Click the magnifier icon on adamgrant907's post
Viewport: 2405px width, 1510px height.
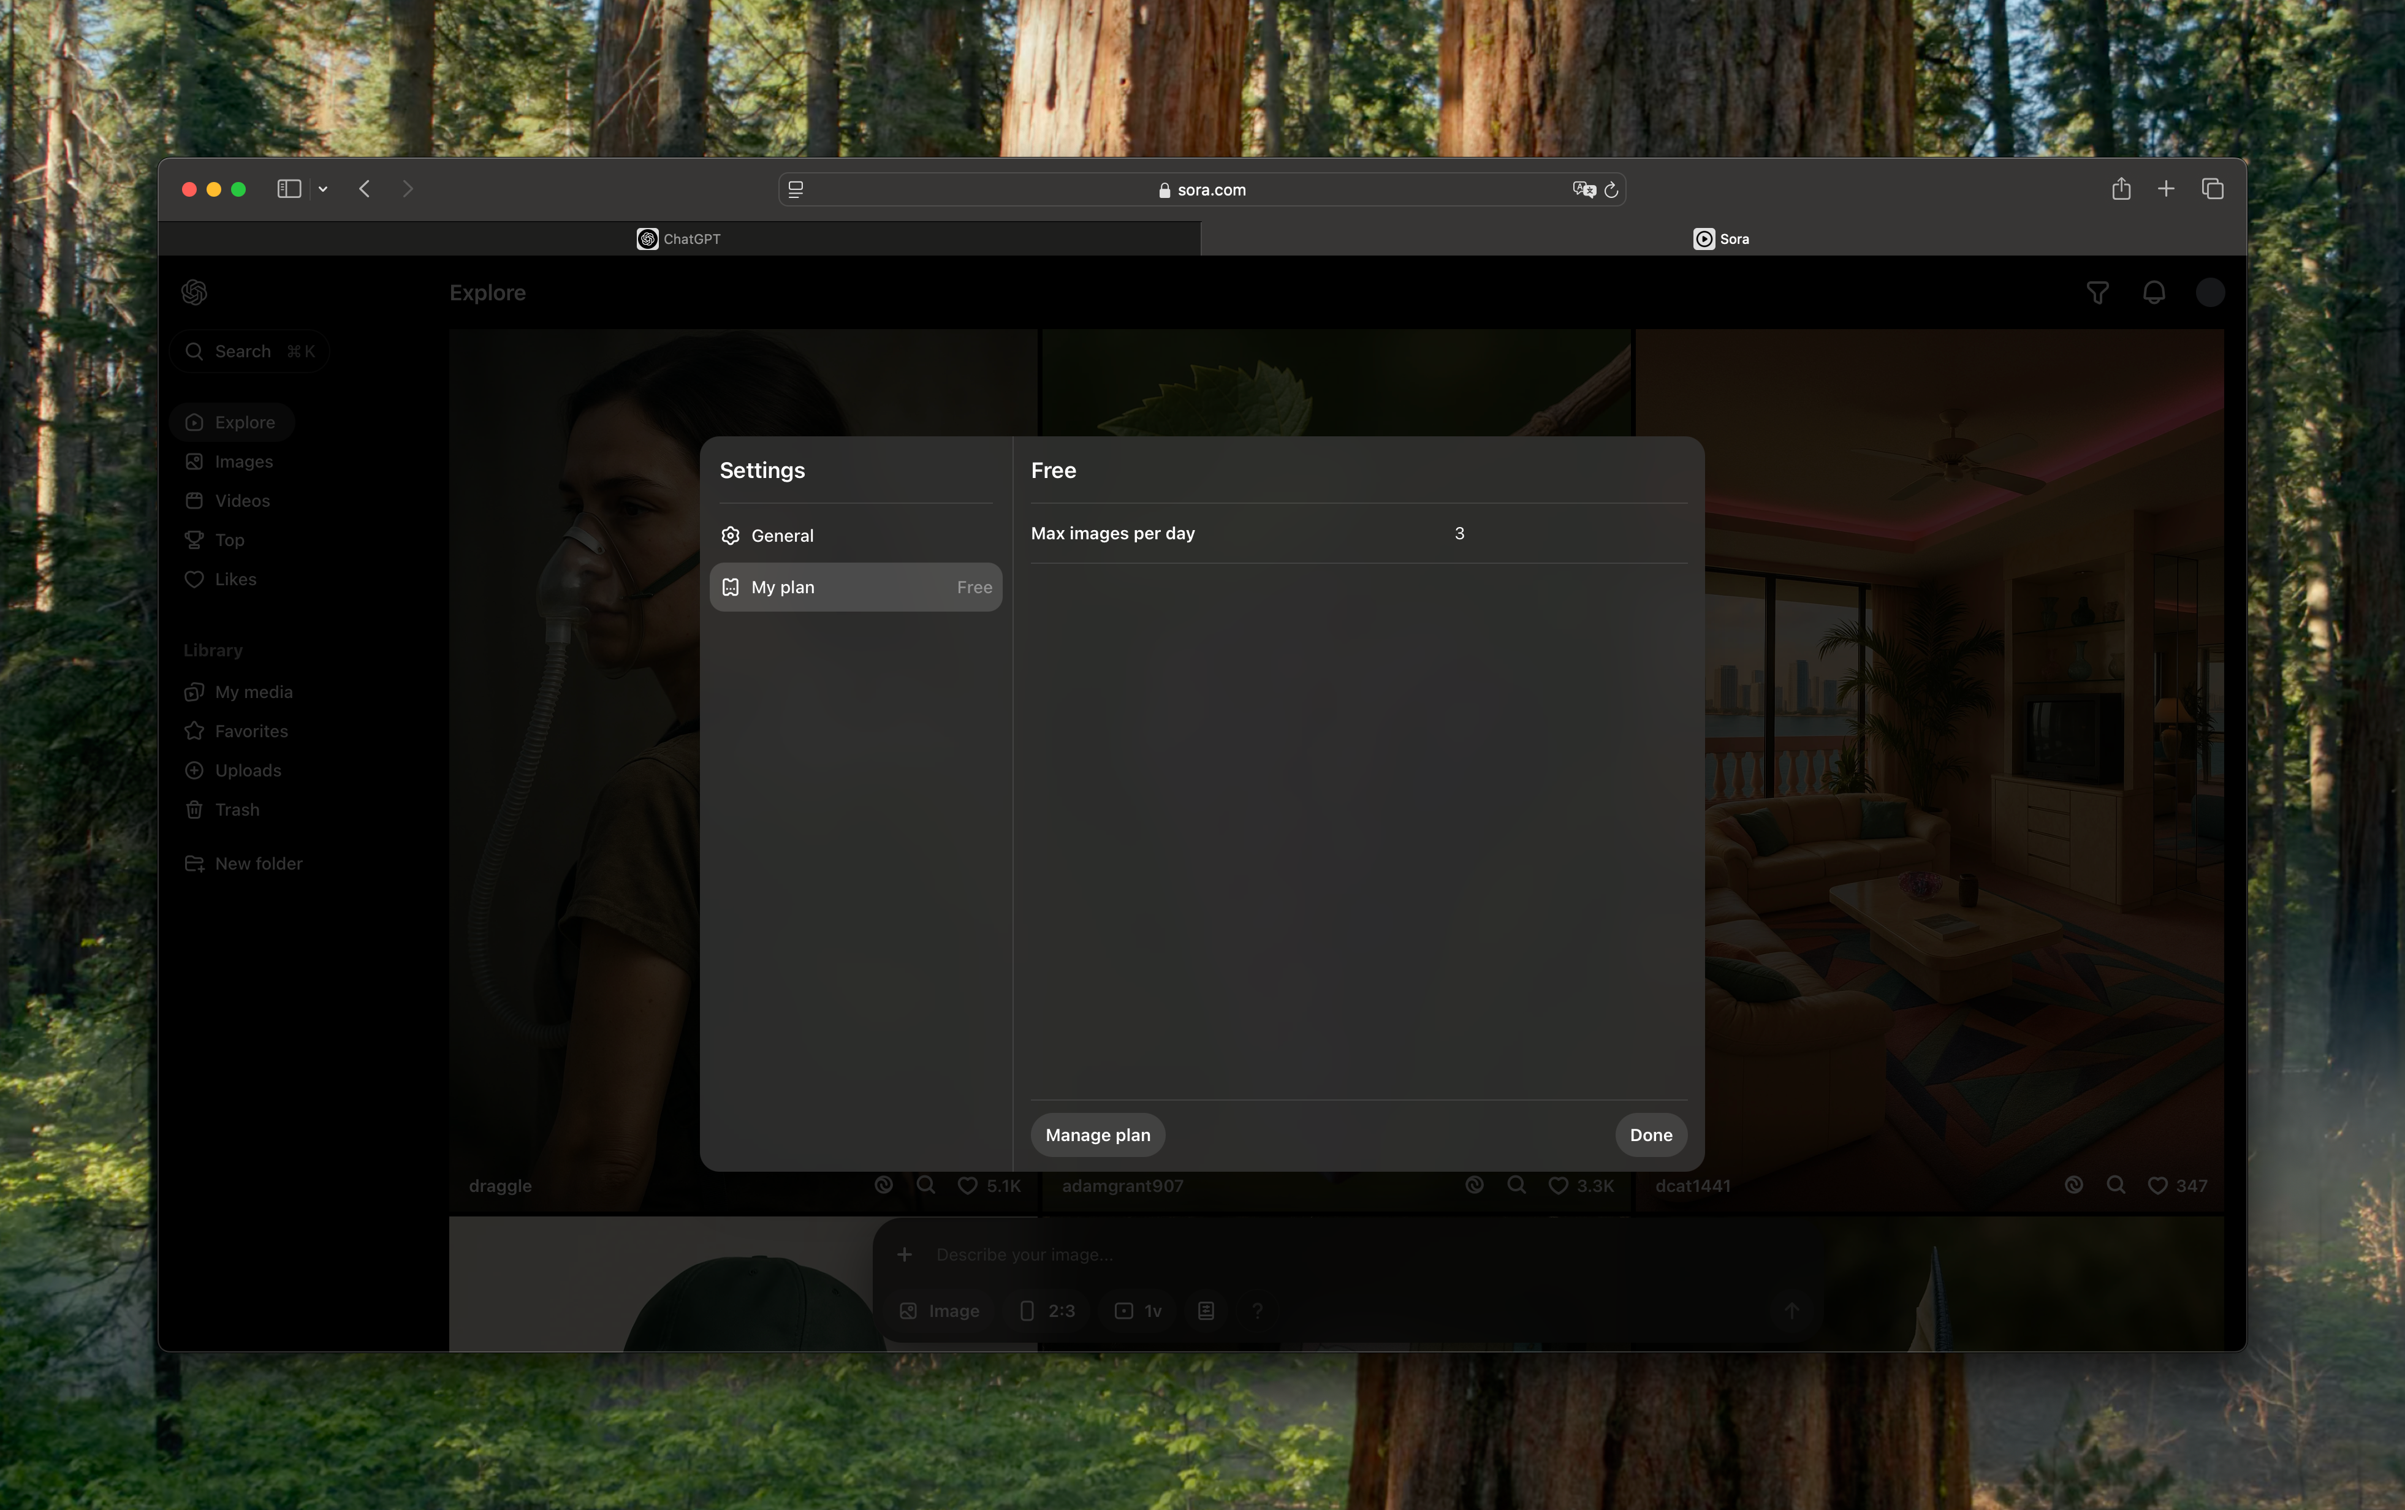click(1516, 1185)
